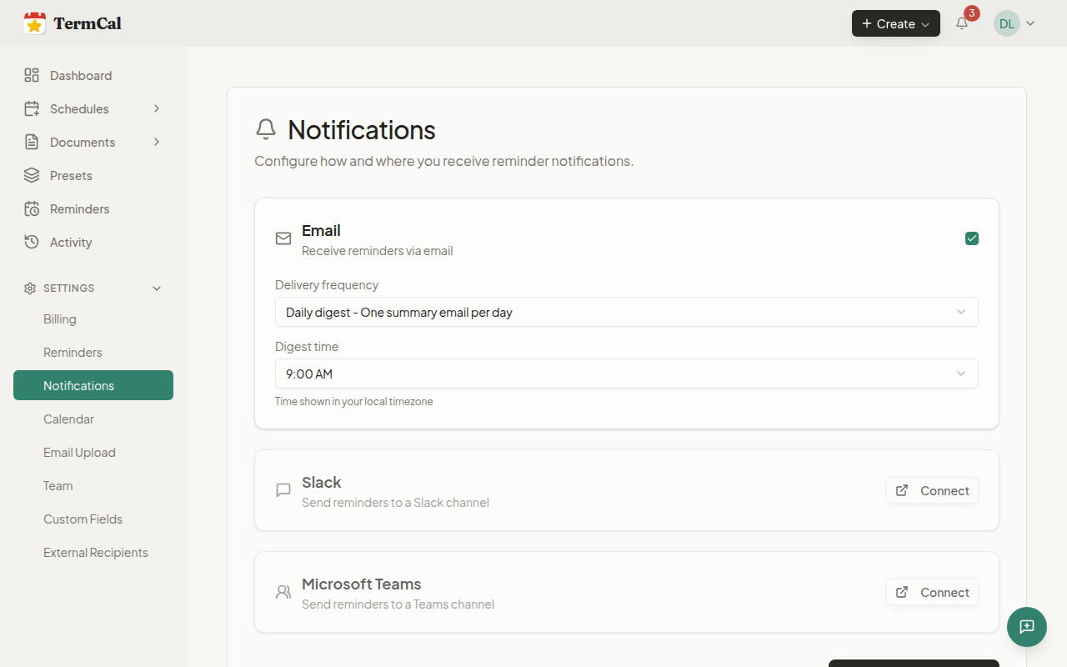The width and height of the screenshot is (1067, 667).
Task: Open the DL user avatar menu
Action: 1014,23
